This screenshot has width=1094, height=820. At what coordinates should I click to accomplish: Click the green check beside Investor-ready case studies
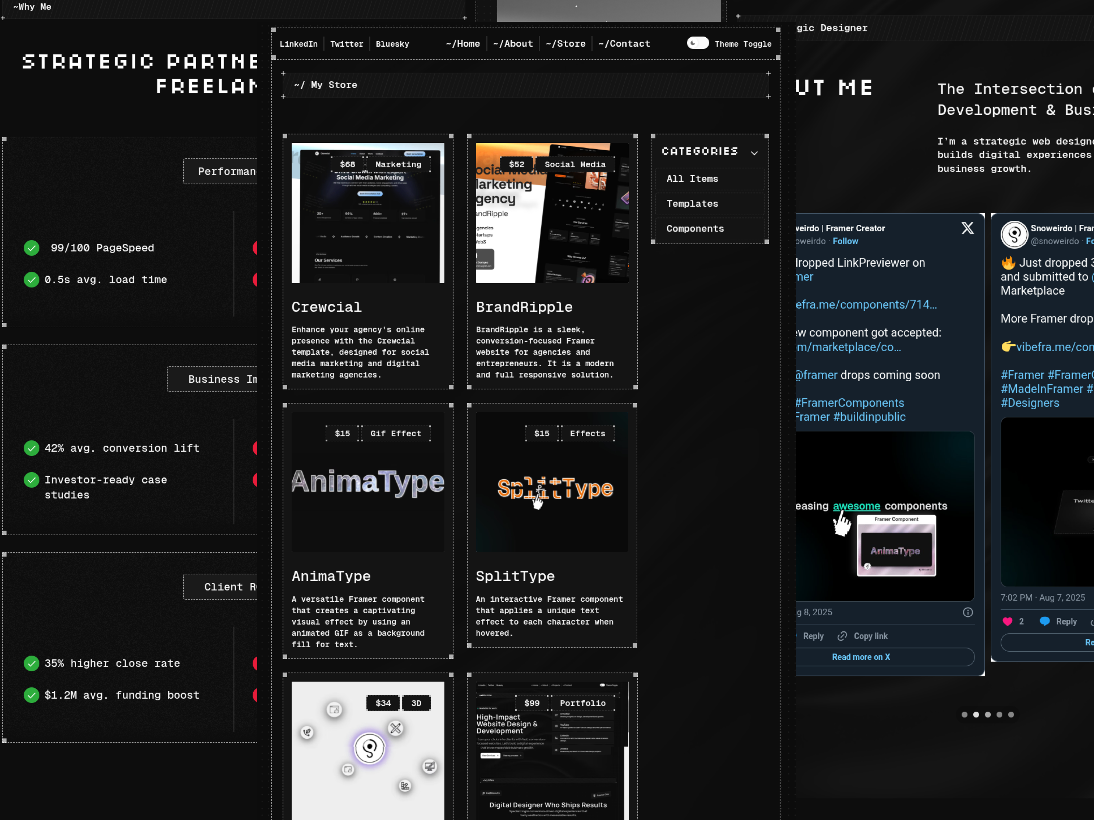(x=32, y=480)
